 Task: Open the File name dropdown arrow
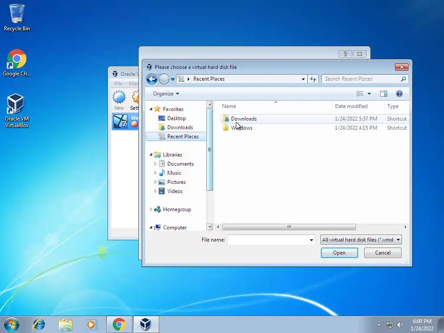(x=311, y=240)
